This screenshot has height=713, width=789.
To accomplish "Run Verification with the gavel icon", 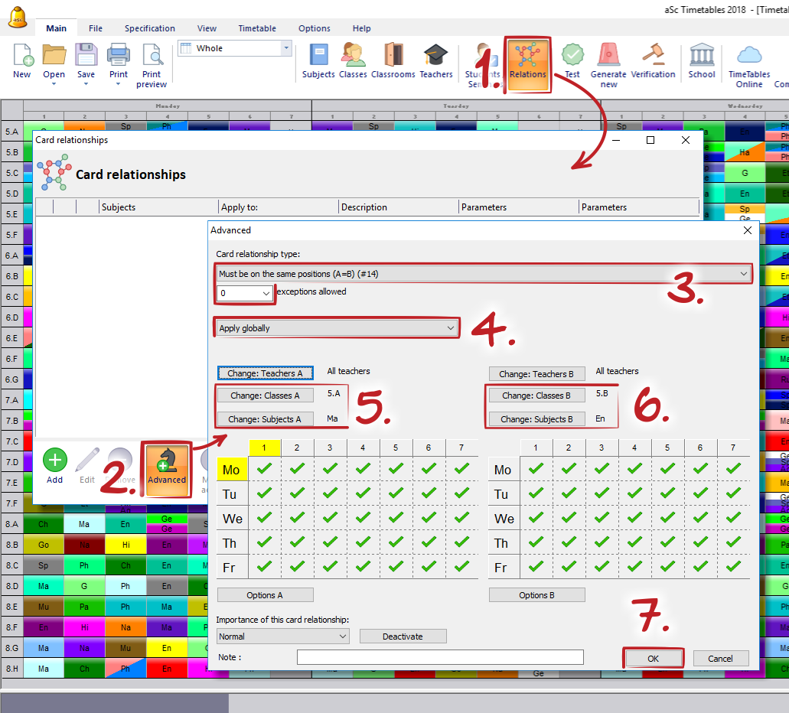I will 653,57.
